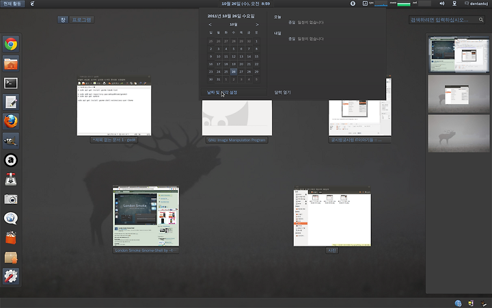The image size is (492, 308).
Task: Open the system monitor icon beside cpu
Action: point(365,3)
